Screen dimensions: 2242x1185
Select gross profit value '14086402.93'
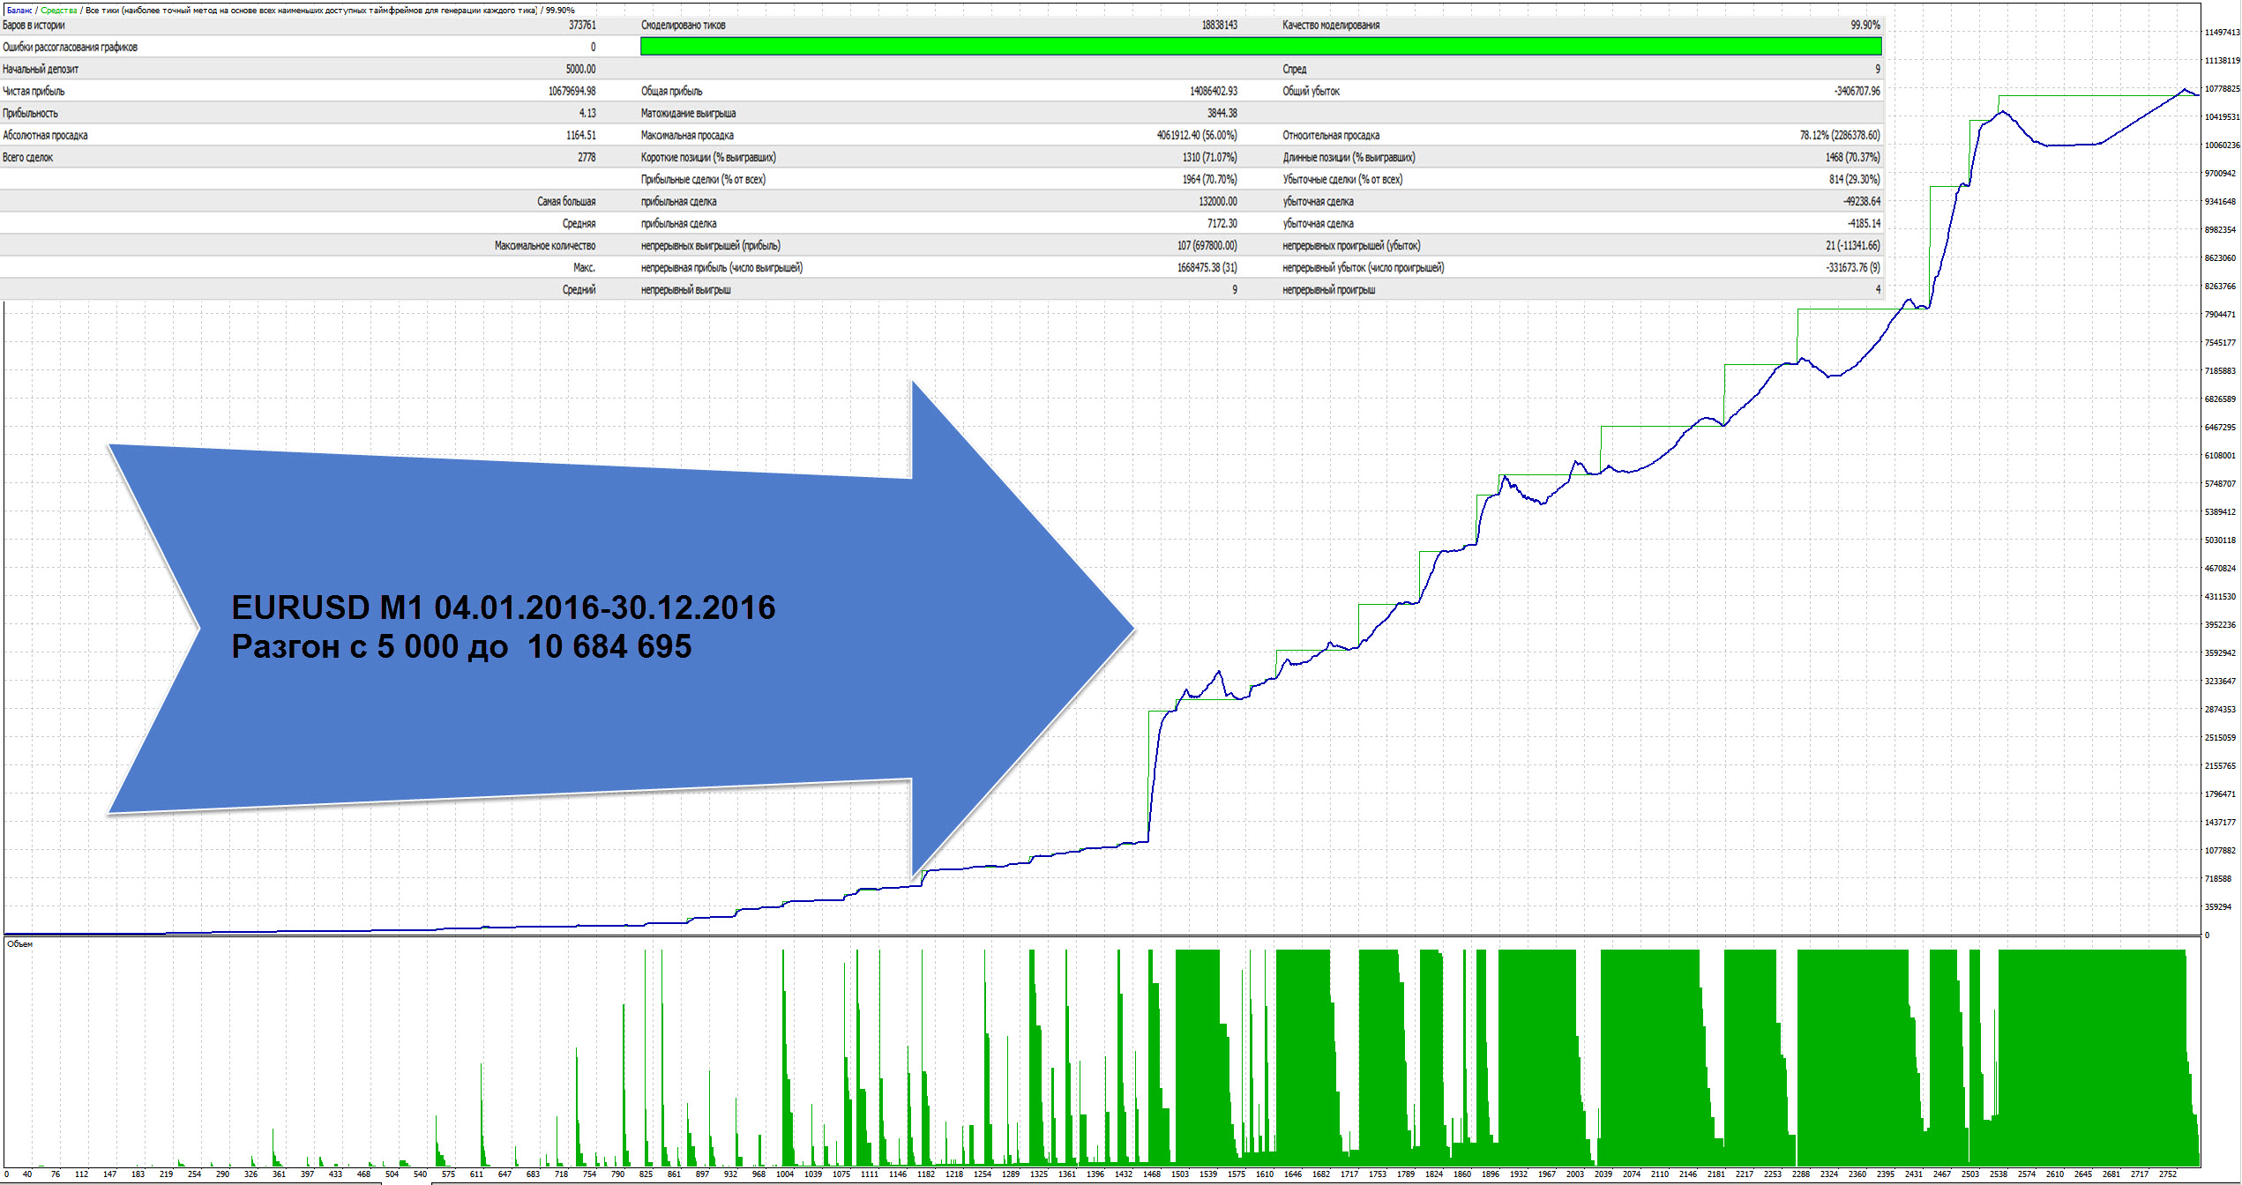click(x=1214, y=92)
